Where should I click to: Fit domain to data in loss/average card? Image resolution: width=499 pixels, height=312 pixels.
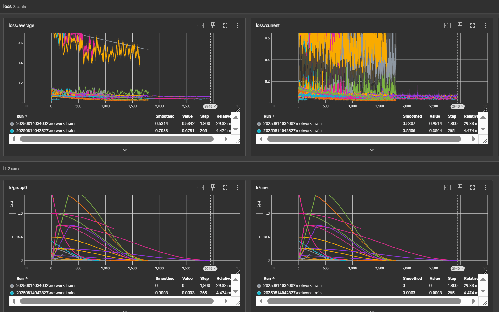point(200,25)
